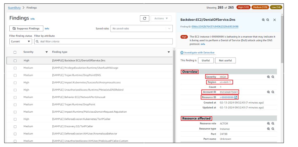Filter out by Account ID 955506975041
This screenshot has height=147, width=298.
273,92
